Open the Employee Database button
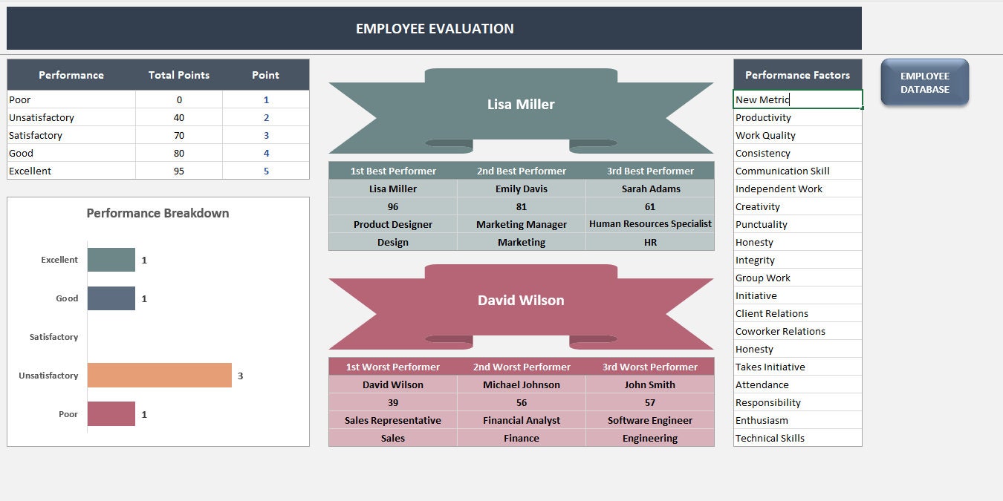This screenshot has width=1003, height=501. [924, 82]
